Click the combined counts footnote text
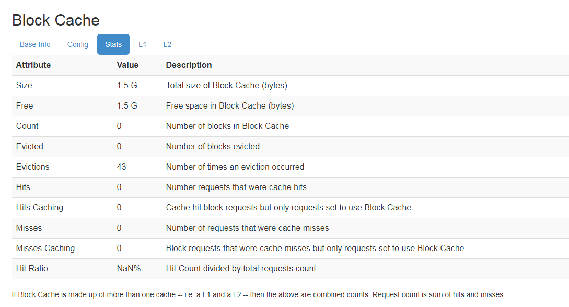Viewport: 569px width, 307px height. coord(258,294)
